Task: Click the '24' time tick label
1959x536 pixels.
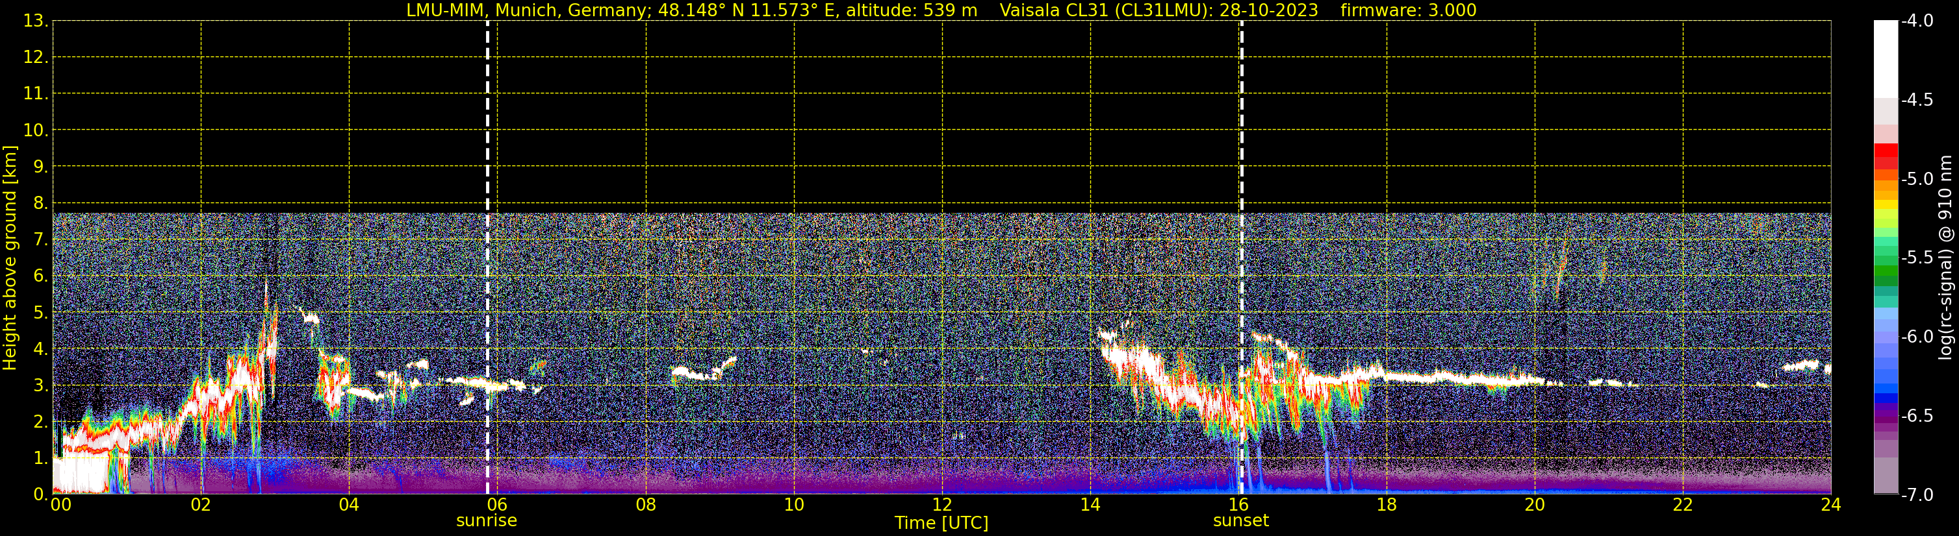Action: 1830,505
